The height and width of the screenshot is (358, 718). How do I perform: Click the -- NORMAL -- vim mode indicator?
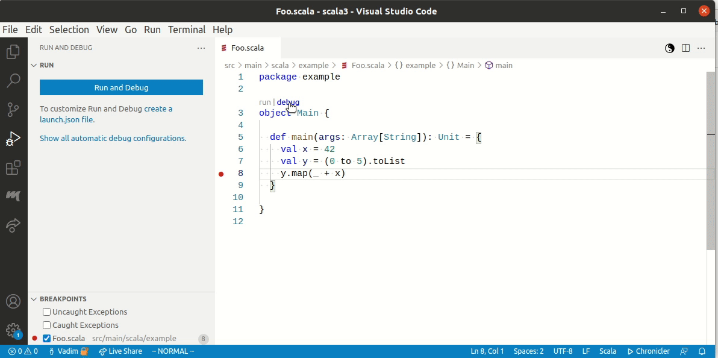(x=173, y=351)
